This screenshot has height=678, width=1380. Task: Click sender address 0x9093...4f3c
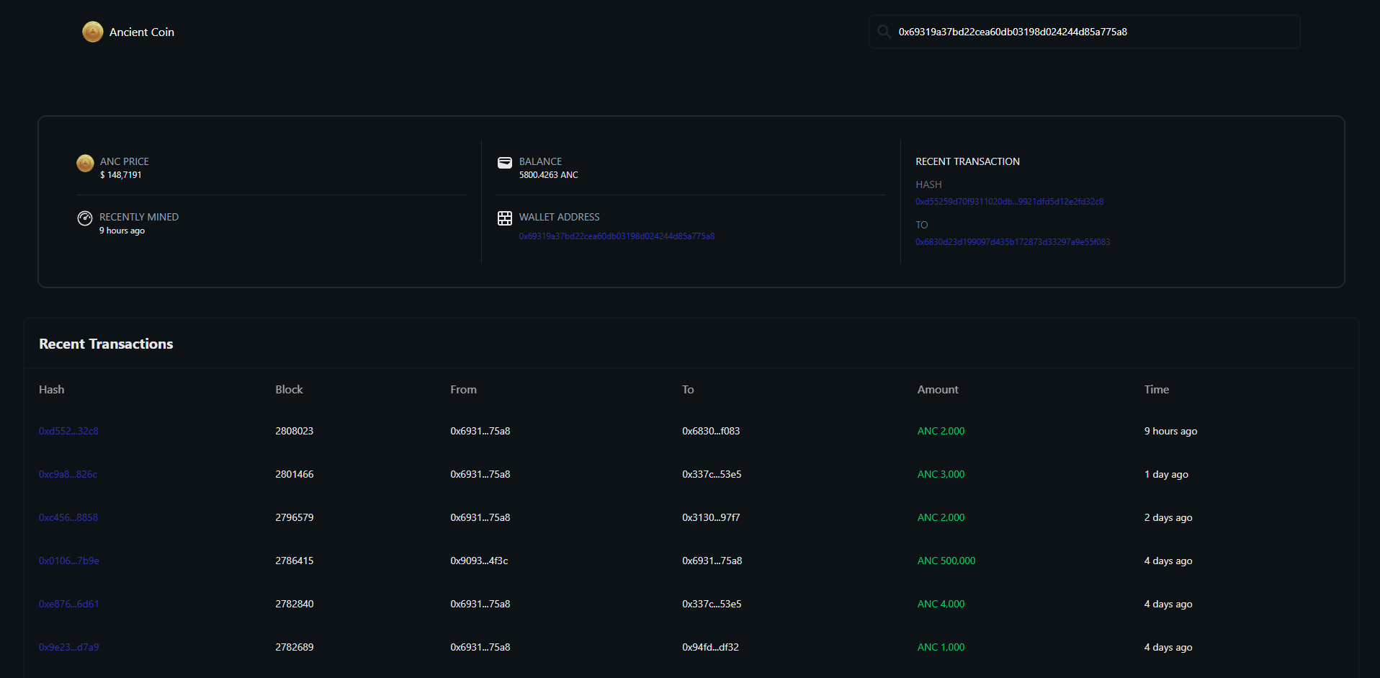pos(479,561)
